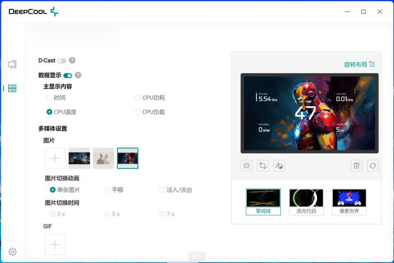Click the 图片切换时间 label
Viewport: 394px width, 263px height.
62,202
